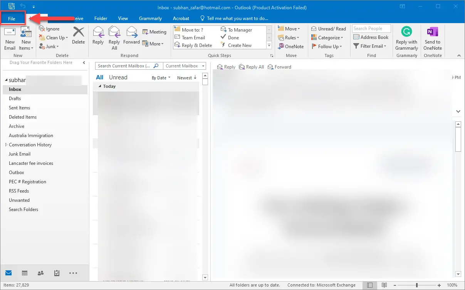Open the More respond options
This screenshot has height=290, width=465.
coord(153,44)
